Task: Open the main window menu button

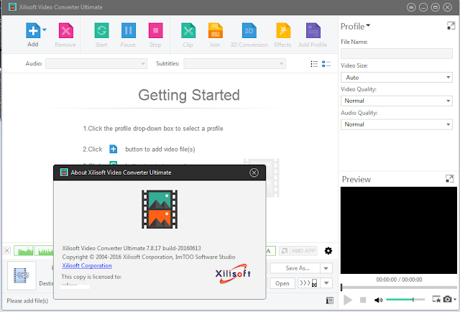Action: point(411,7)
